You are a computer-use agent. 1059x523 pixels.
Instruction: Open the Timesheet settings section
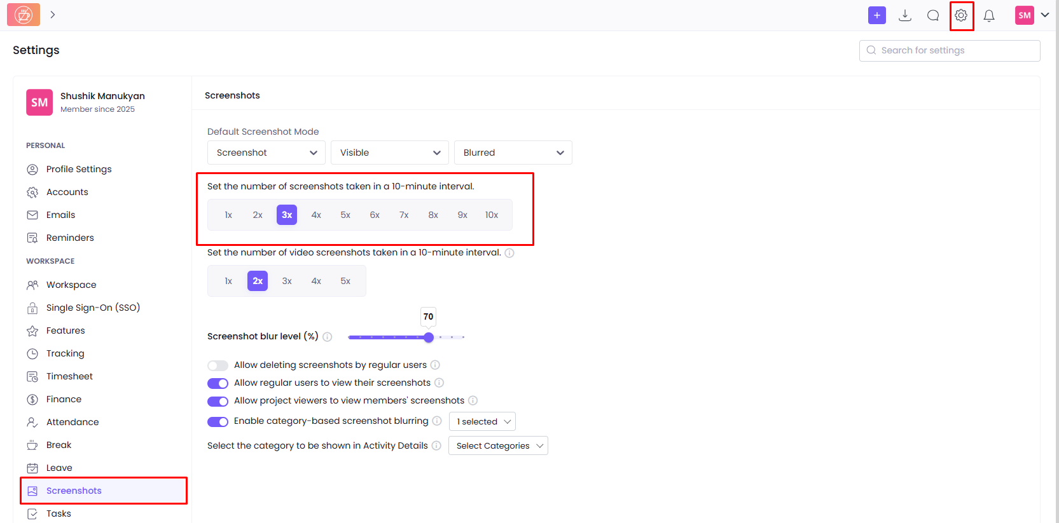click(x=69, y=376)
